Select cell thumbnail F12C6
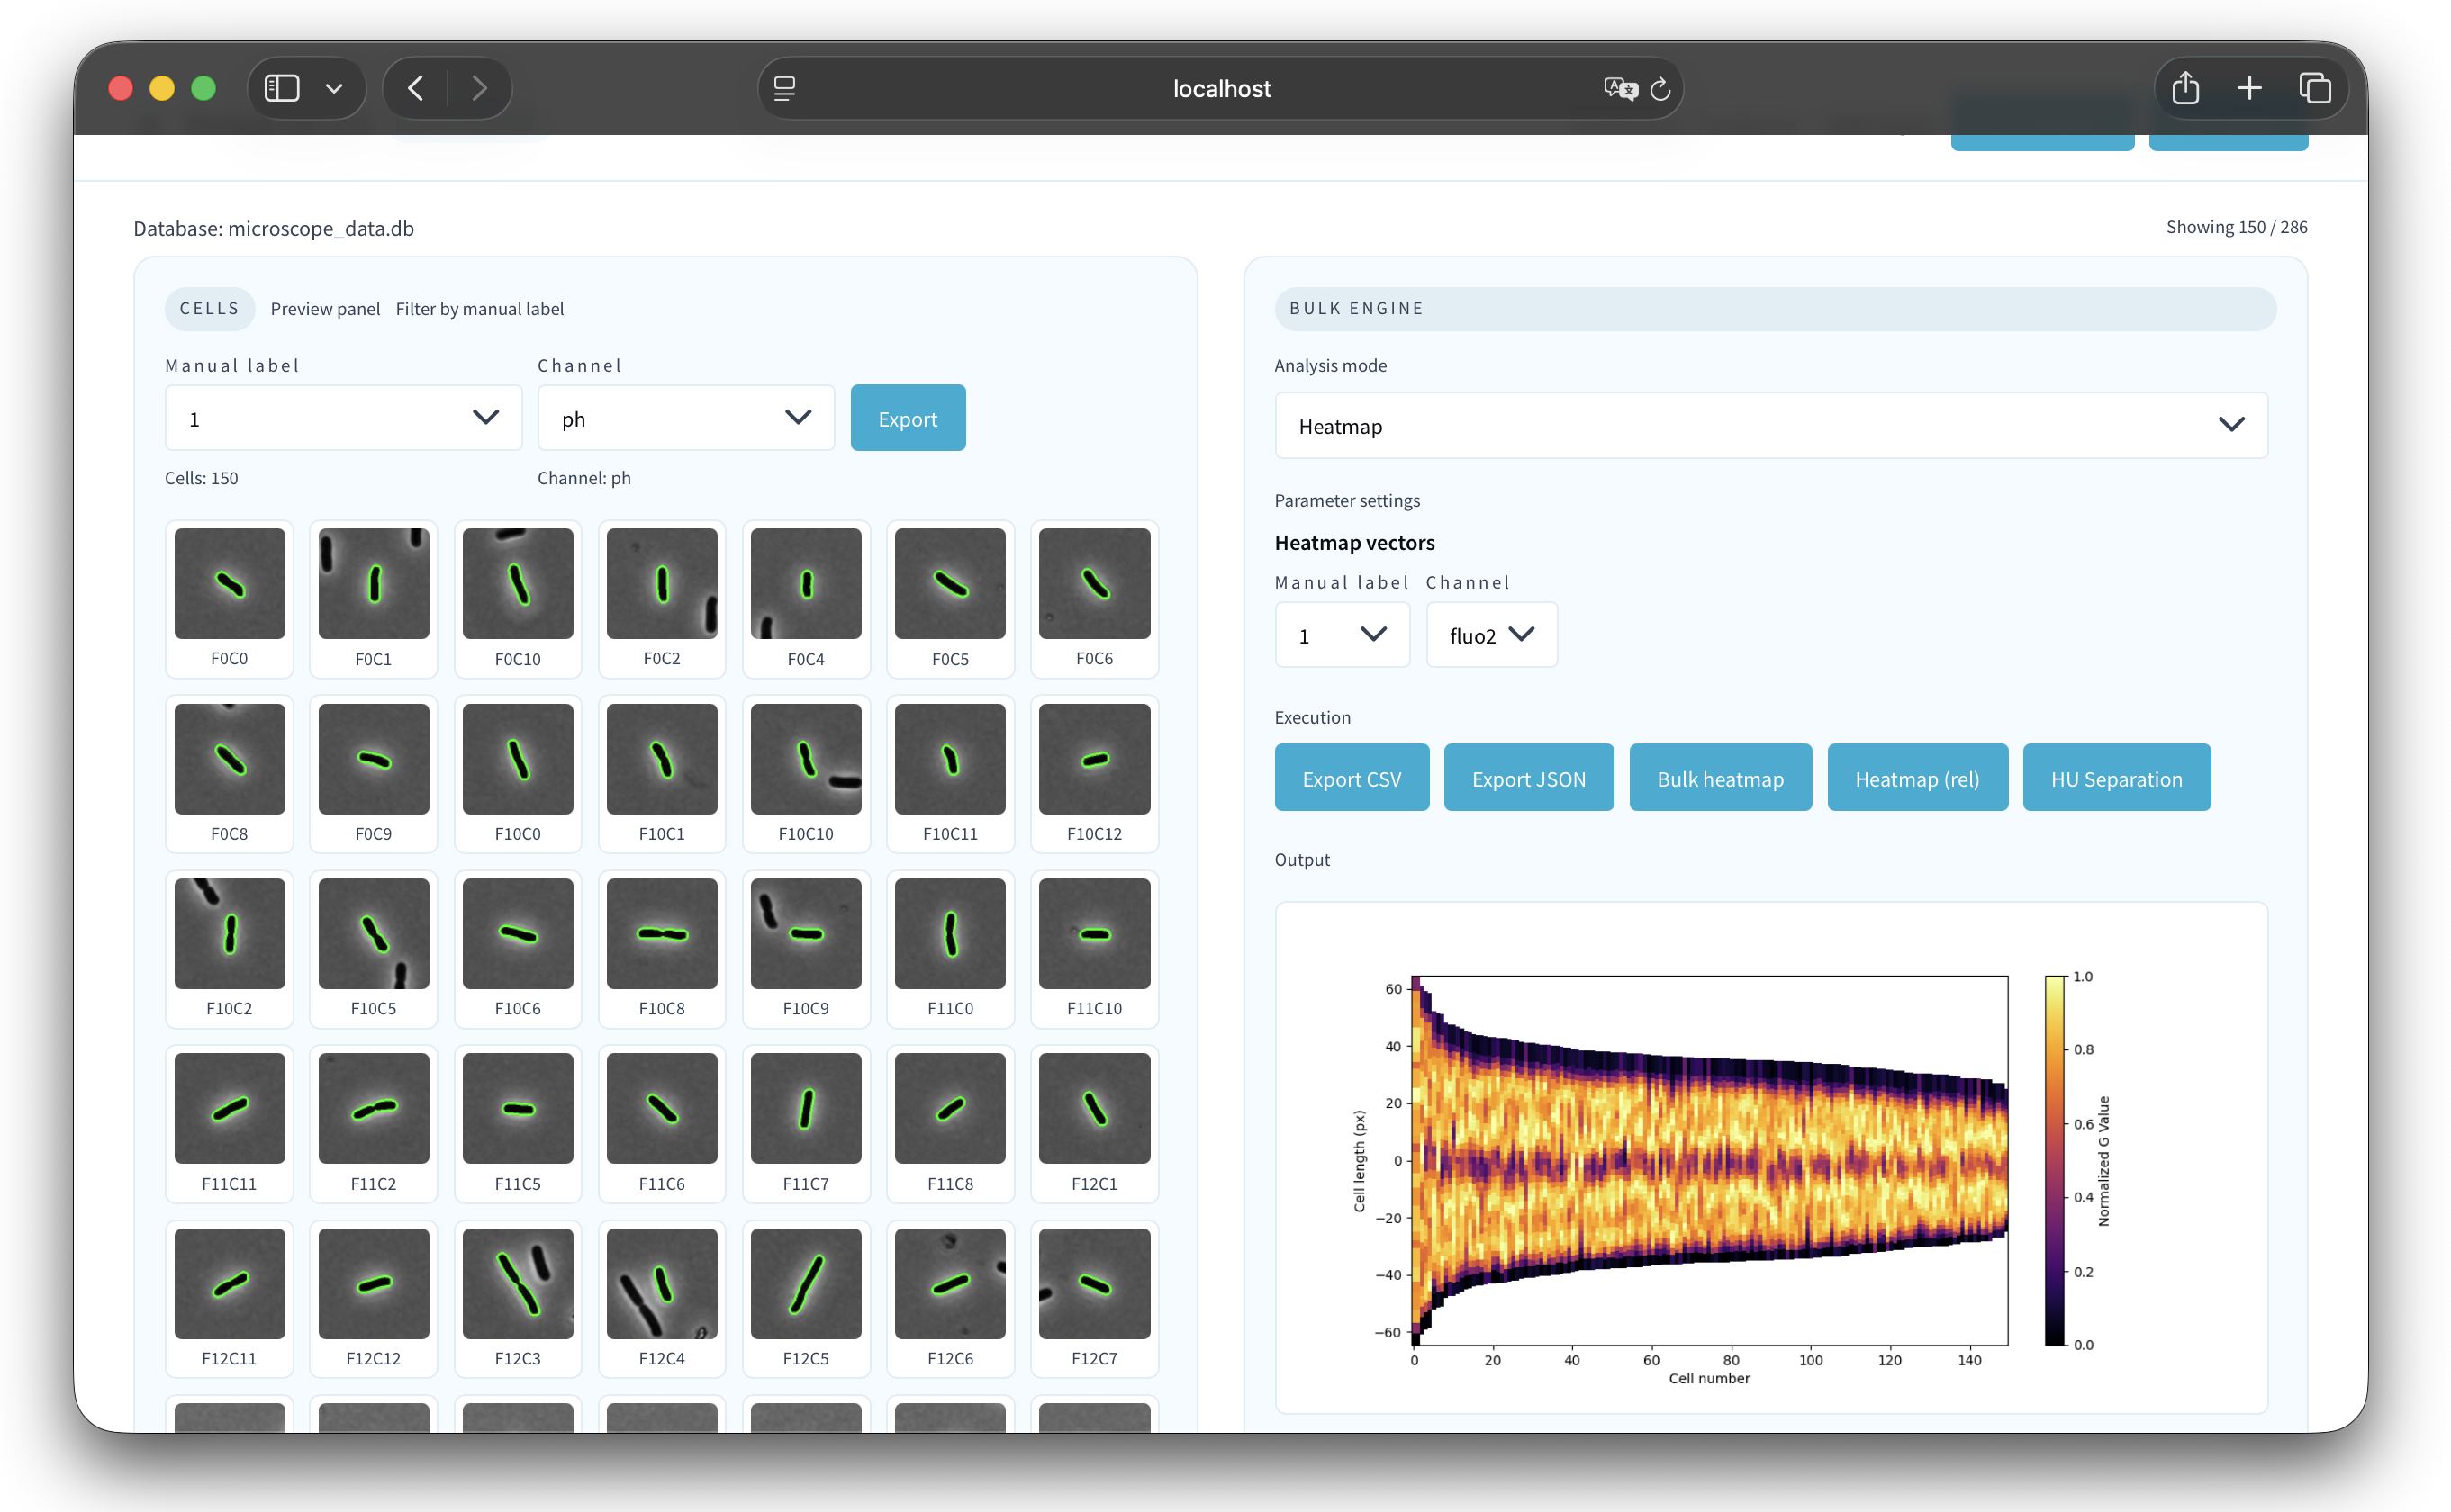Image resolution: width=2451 pixels, height=1512 pixels. (949, 1299)
